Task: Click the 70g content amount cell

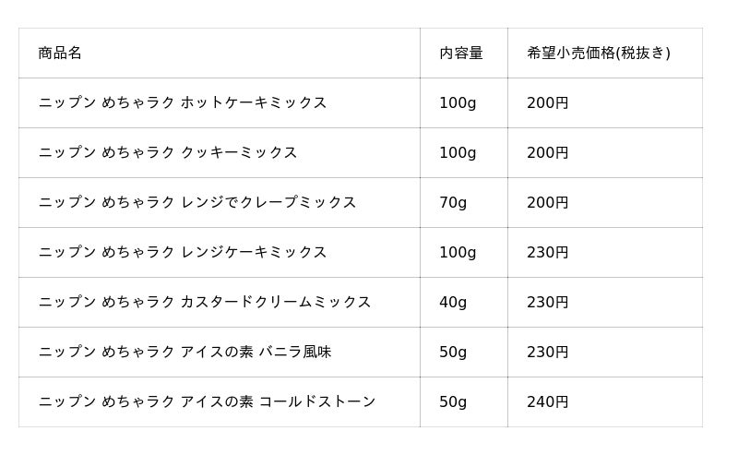Action: pos(453,203)
